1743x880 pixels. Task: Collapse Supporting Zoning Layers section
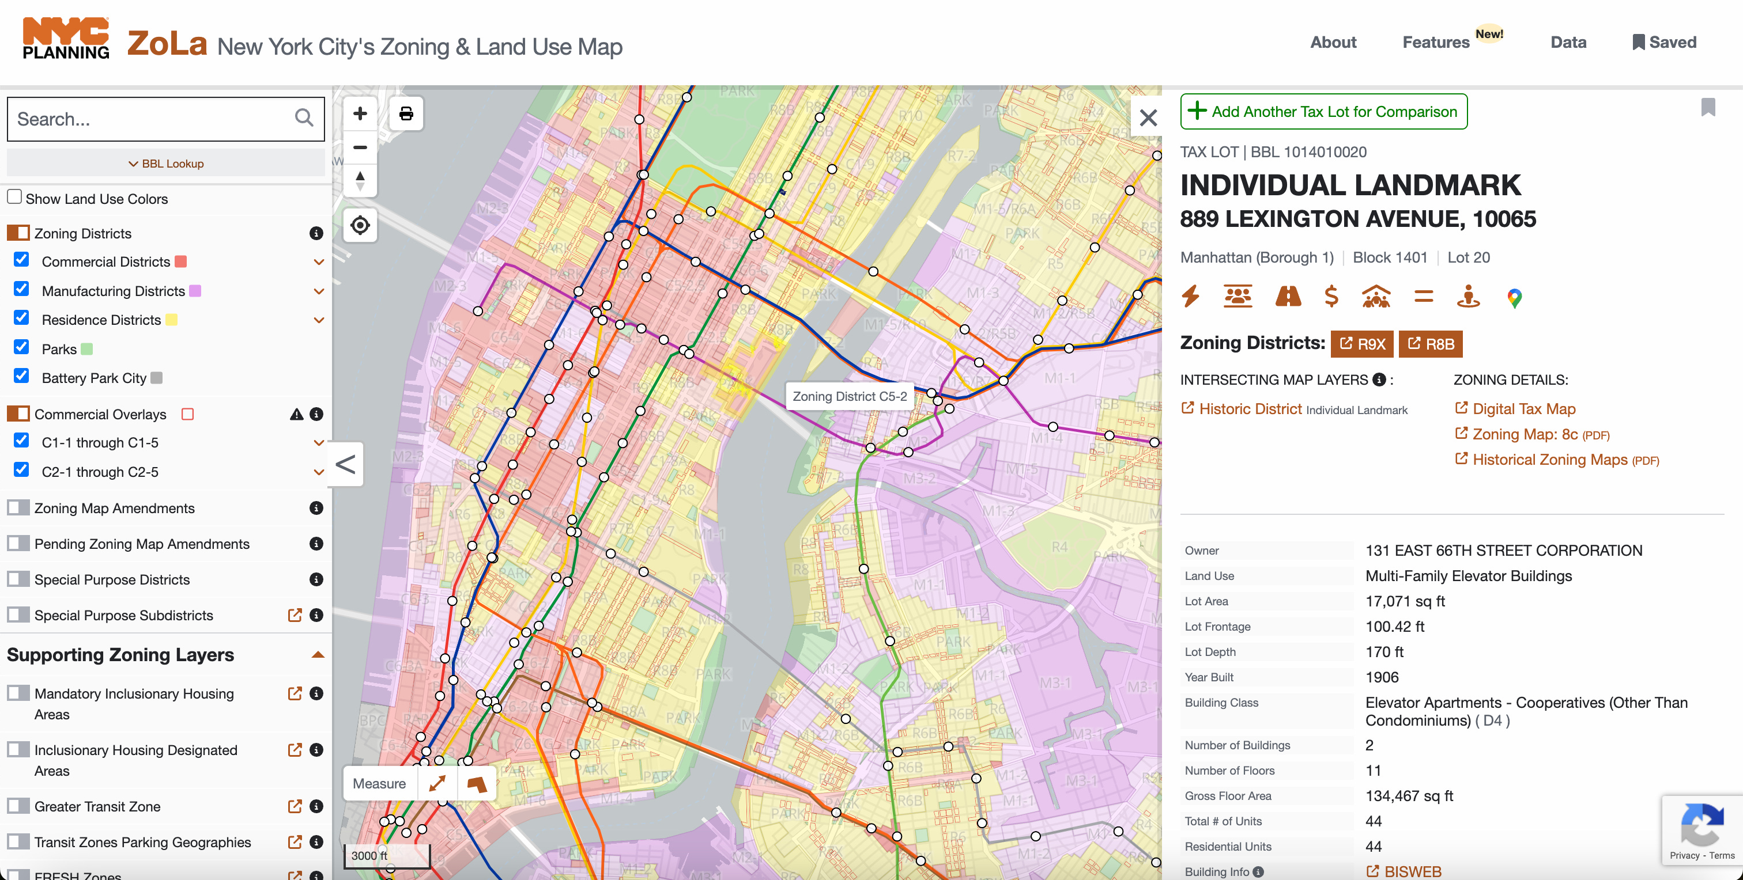[318, 654]
